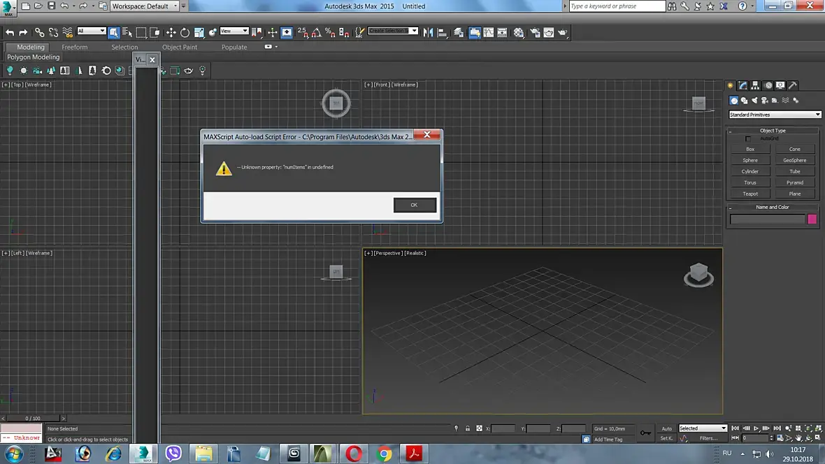Click the object name input field
Image resolution: width=825 pixels, height=464 pixels.
768,219
